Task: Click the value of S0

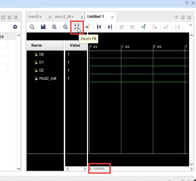Action: click(68, 54)
